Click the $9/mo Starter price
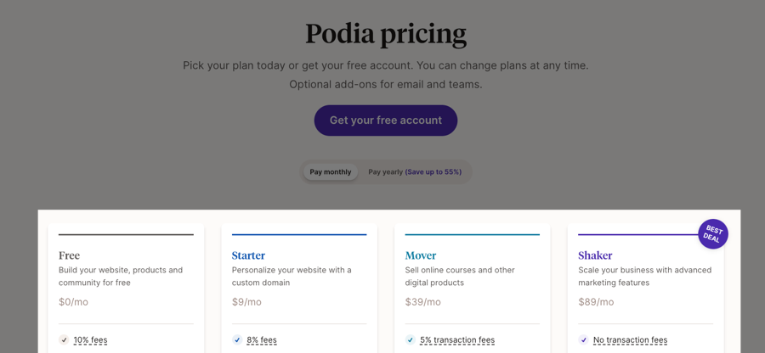Screen dimensions: 765x353 pos(246,302)
